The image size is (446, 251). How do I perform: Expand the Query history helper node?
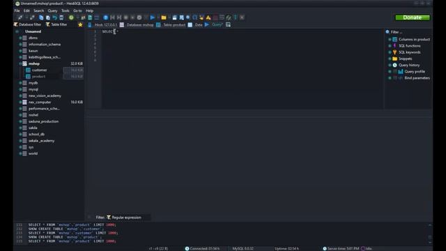pos(390,65)
